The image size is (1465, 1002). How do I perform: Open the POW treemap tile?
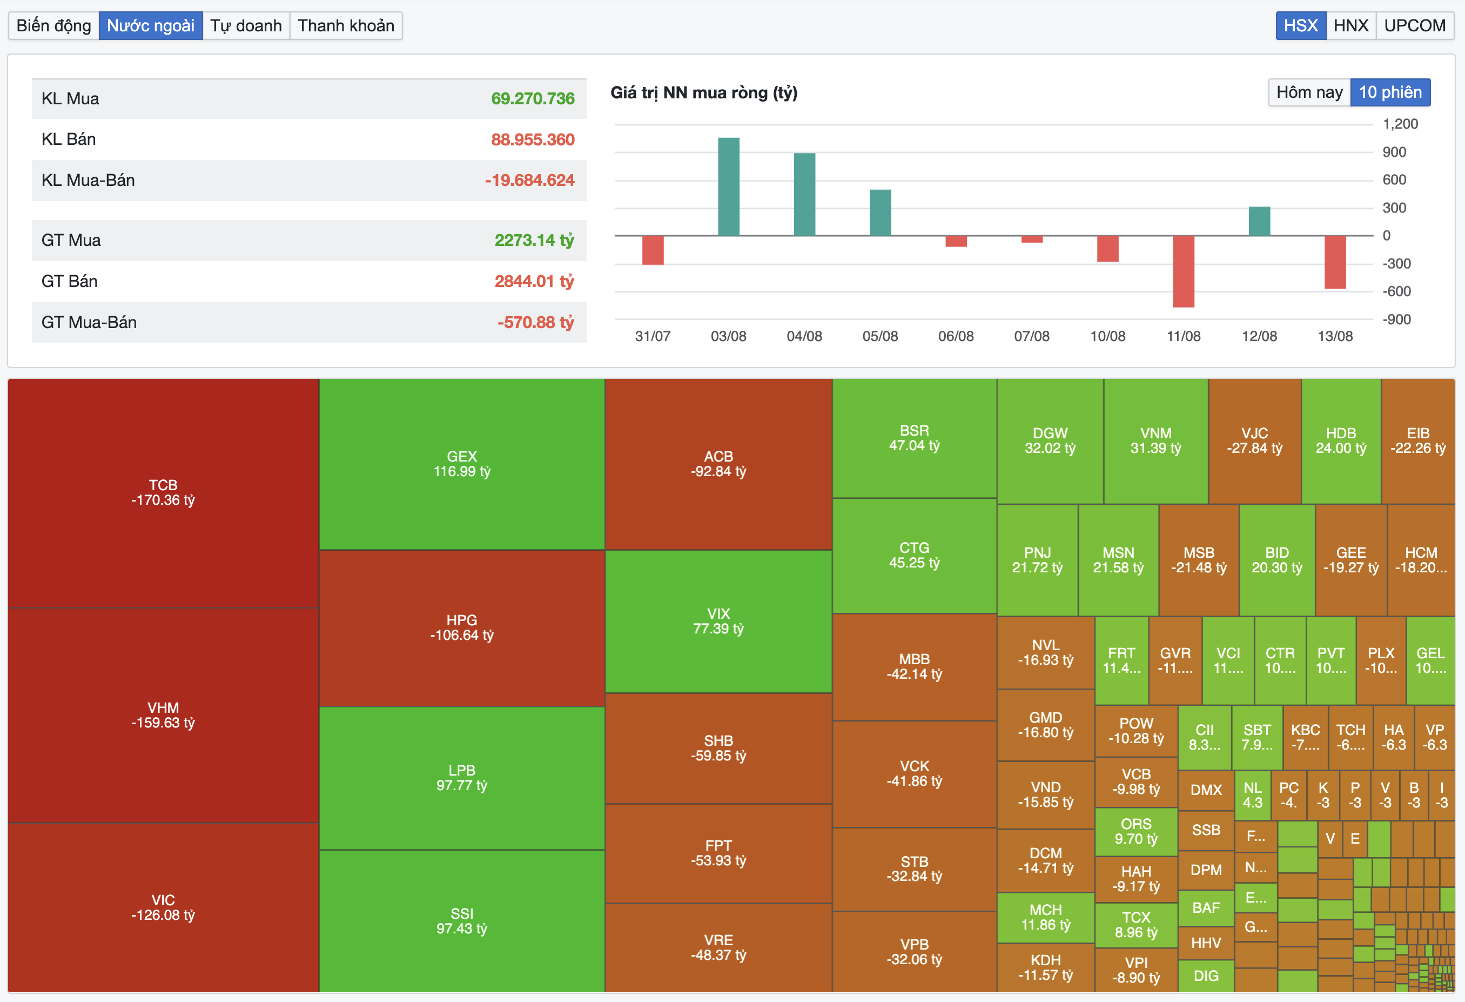click(1137, 731)
